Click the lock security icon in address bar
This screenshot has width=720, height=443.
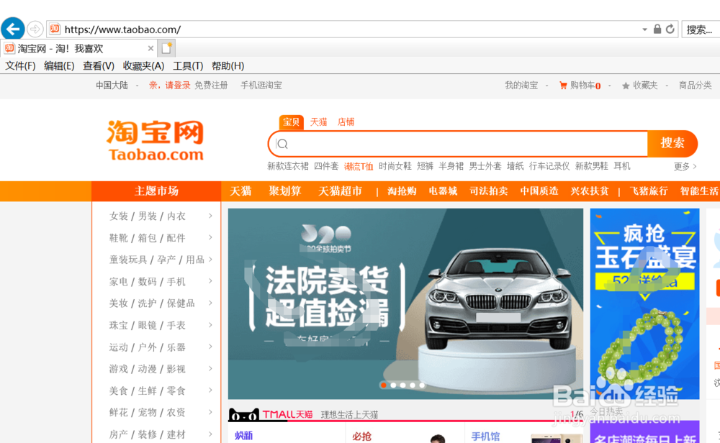[x=657, y=29]
